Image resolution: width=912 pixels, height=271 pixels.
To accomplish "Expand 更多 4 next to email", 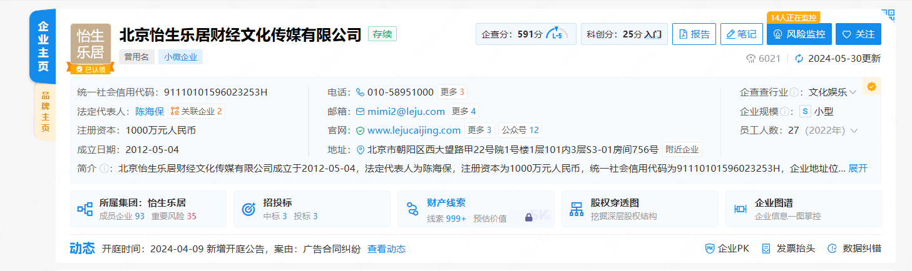I will [x=463, y=112].
